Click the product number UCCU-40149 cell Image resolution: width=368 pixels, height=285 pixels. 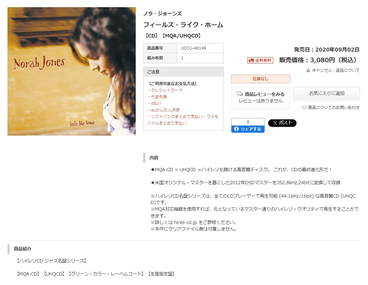[200, 48]
